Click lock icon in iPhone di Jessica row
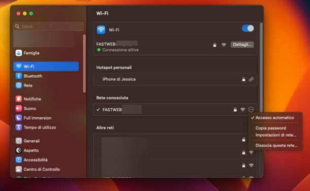The height and width of the screenshot is (191, 310). click(x=244, y=79)
